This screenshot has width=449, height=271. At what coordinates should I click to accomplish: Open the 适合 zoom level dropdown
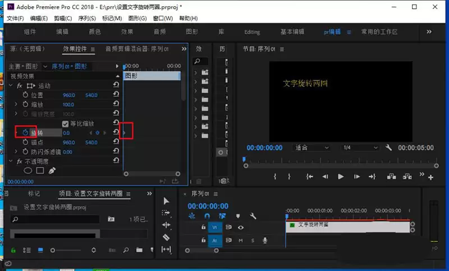(311, 148)
